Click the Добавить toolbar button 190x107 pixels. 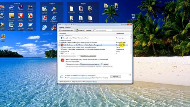pos(80,30)
